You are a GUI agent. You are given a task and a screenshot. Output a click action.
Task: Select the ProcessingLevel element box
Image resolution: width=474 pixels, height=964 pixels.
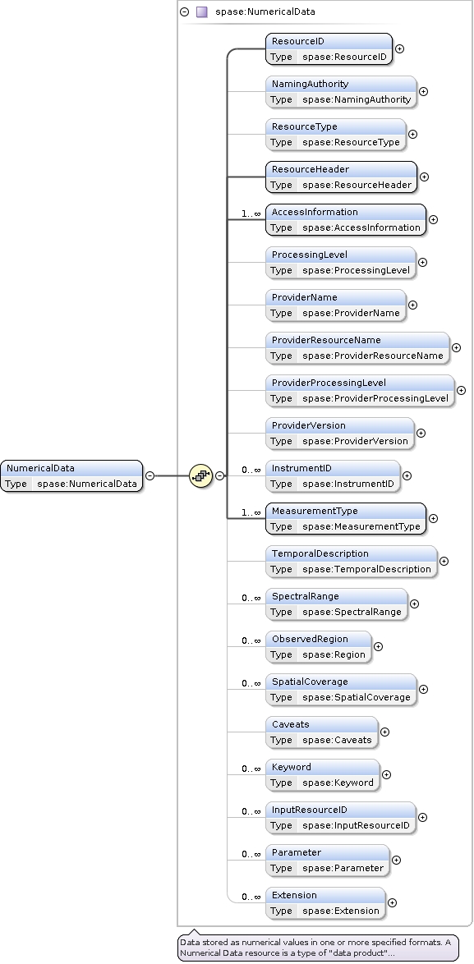(x=341, y=263)
